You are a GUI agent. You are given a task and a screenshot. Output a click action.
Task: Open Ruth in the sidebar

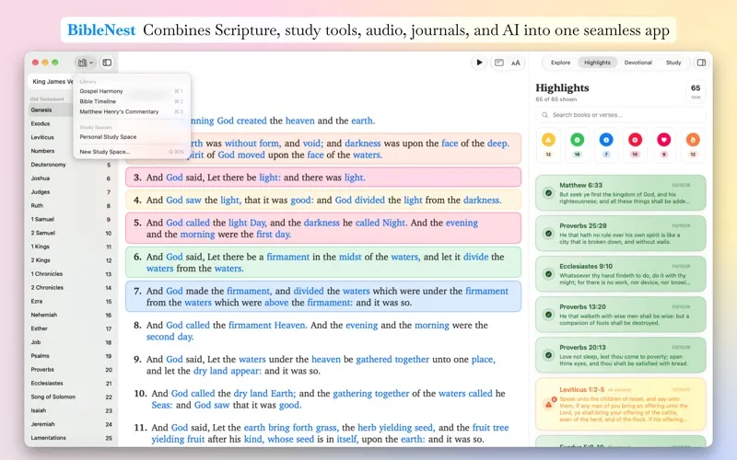pyautogui.click(x=71, y=205)
